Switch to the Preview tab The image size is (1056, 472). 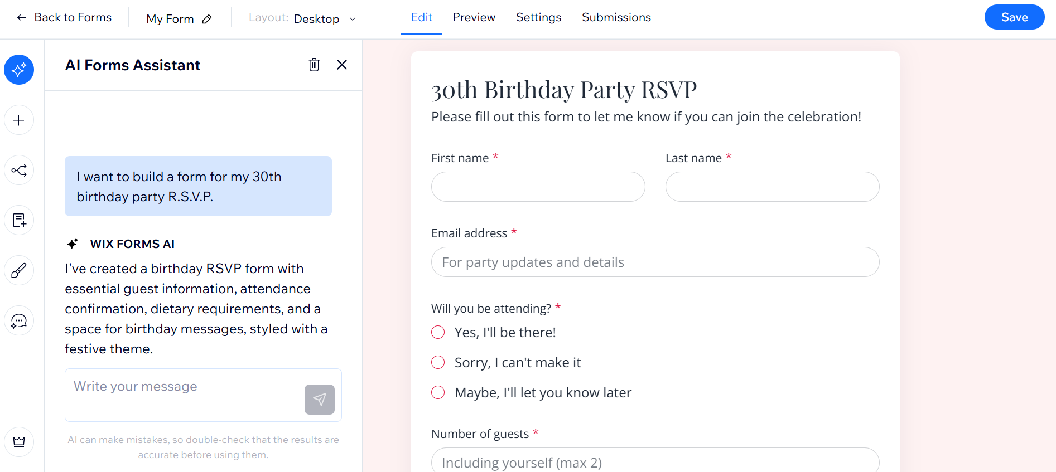pos(474,17)
